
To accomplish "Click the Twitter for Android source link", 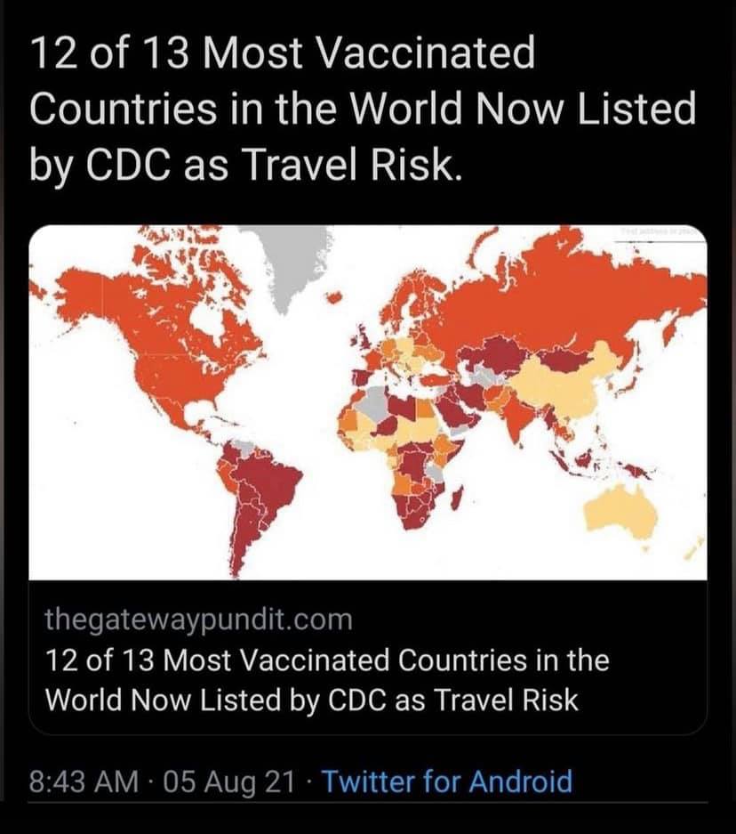I will click(x=446, y=782).
